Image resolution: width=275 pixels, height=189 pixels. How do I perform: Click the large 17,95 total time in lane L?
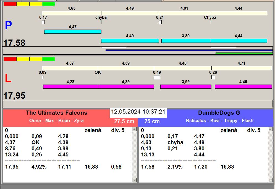point(14,96)
